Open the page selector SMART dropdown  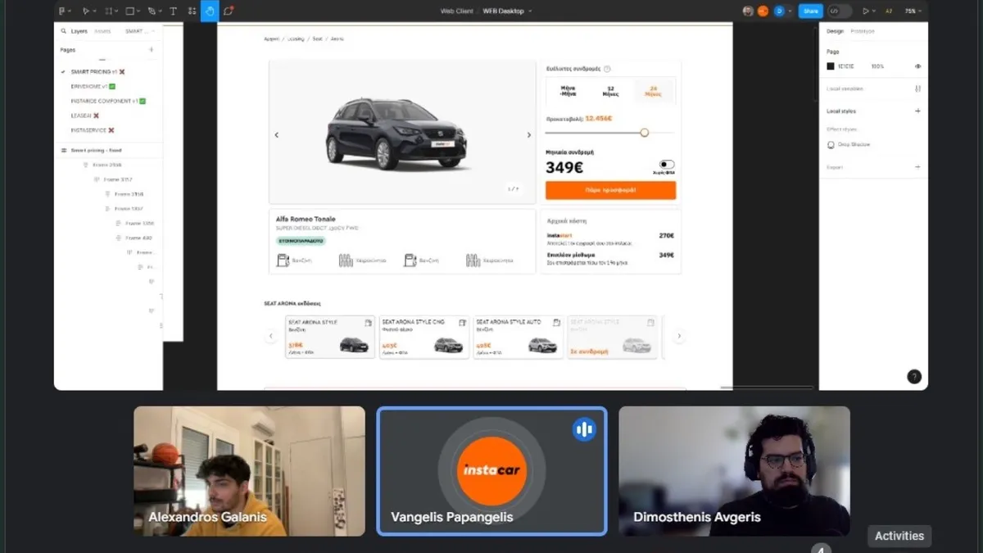click(138, 31)
